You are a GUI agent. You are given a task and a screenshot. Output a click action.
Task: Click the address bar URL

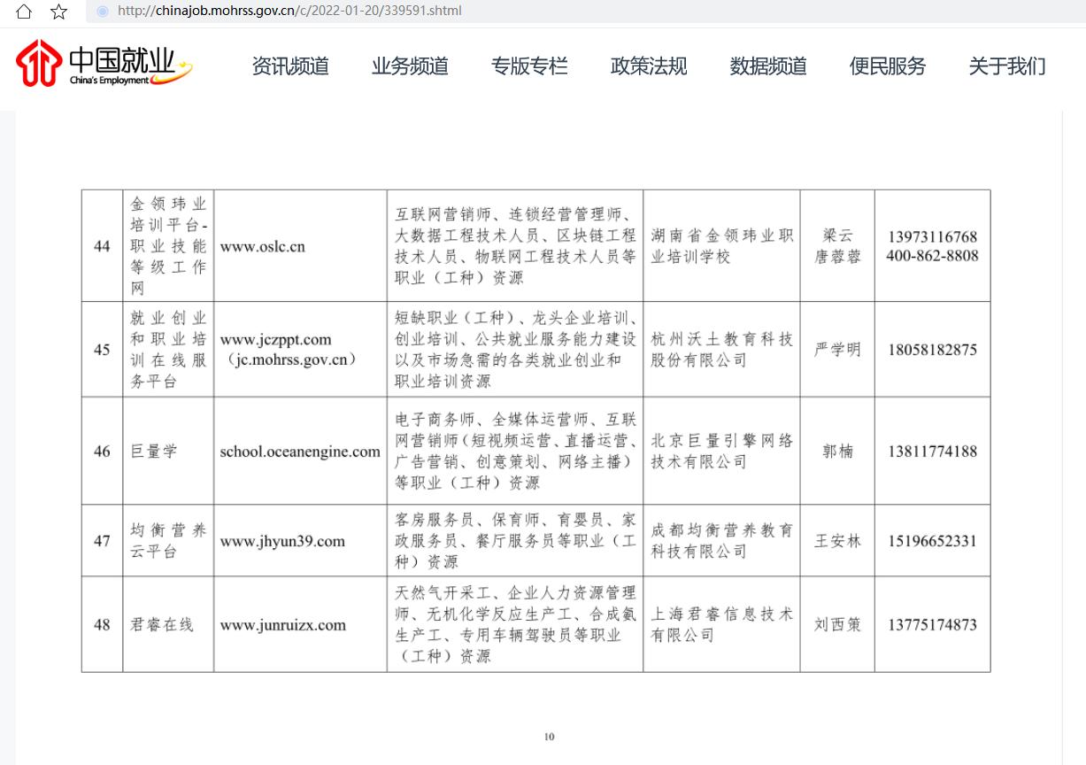coord(289,11)
